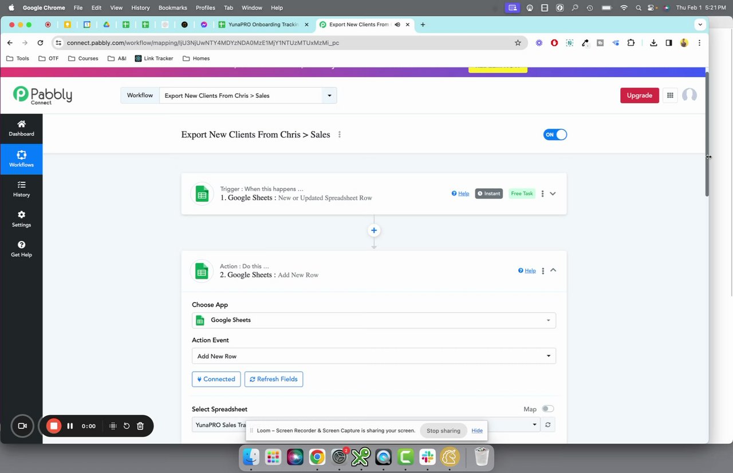Open the workflow title three-dot menu

(340, 134)
